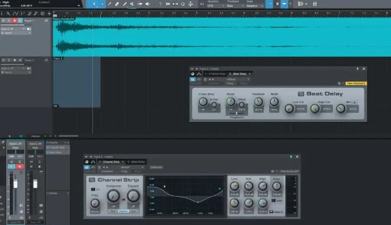
Task: Solo Track 2 in track list
Action: coord(9,60)
